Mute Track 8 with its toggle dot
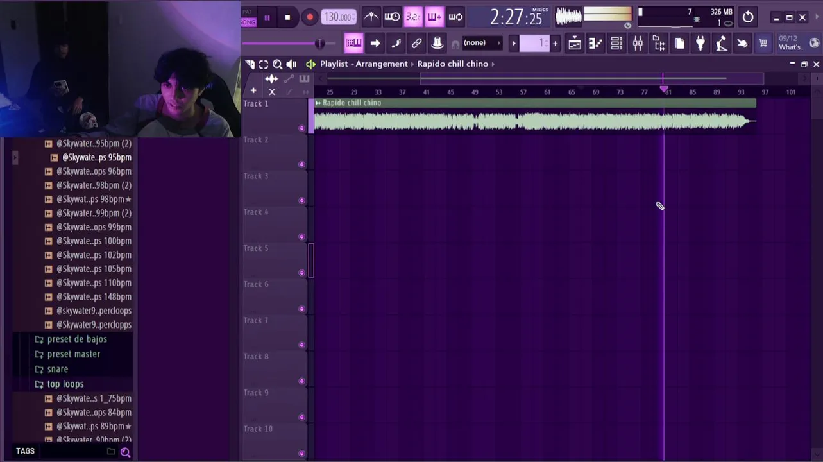The width and height of the screenshot is (823, 462). pos(301,381)
